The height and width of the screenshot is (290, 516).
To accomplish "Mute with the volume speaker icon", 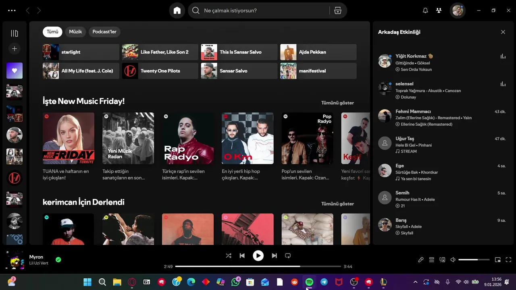I will tap(453, 260).
